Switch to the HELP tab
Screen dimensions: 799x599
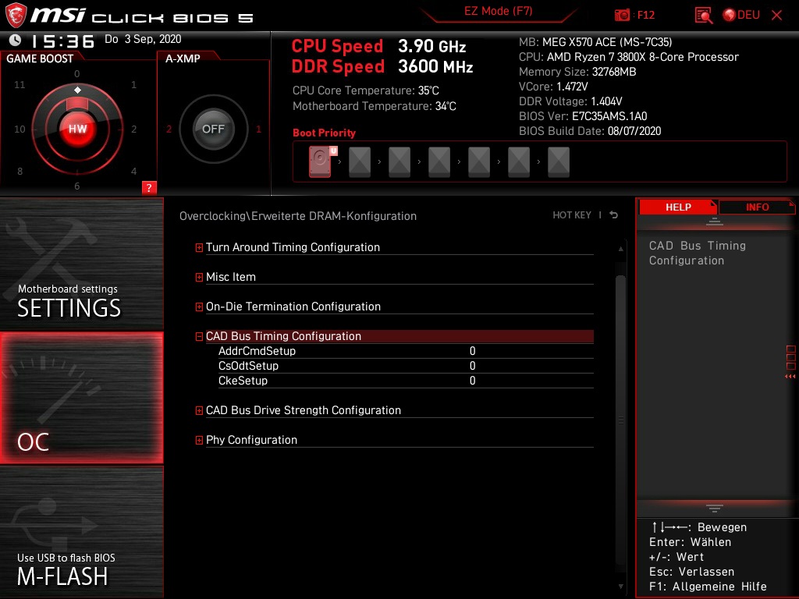(x=678, y=207)
